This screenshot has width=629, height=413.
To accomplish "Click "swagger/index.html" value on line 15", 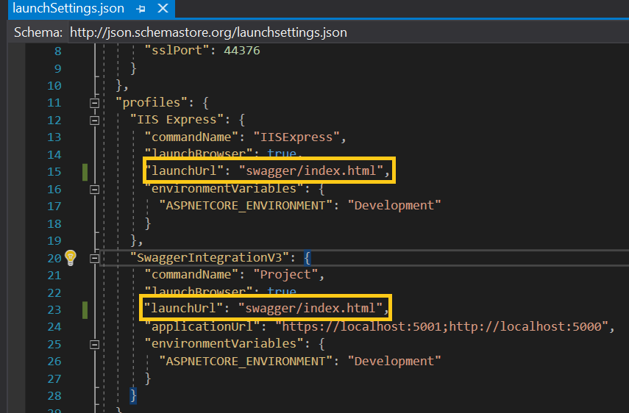I will pos(311,170).
